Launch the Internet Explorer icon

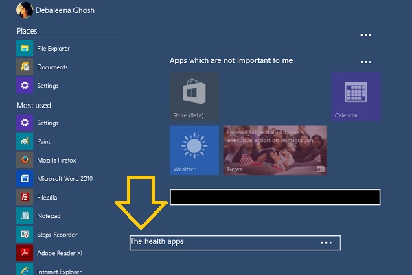[x=25, y=270]
